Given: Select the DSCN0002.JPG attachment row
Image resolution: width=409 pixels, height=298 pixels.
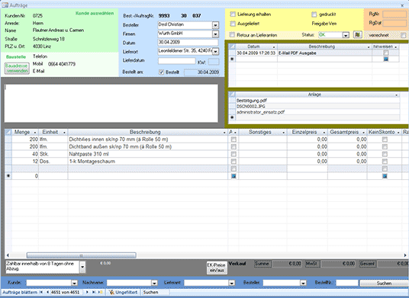Looking at the screenshot, I should coord(317,106).
